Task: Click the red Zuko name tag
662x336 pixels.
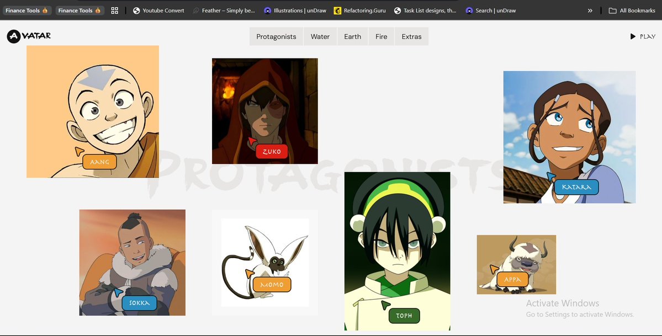Action: click(x=272, y=152)
